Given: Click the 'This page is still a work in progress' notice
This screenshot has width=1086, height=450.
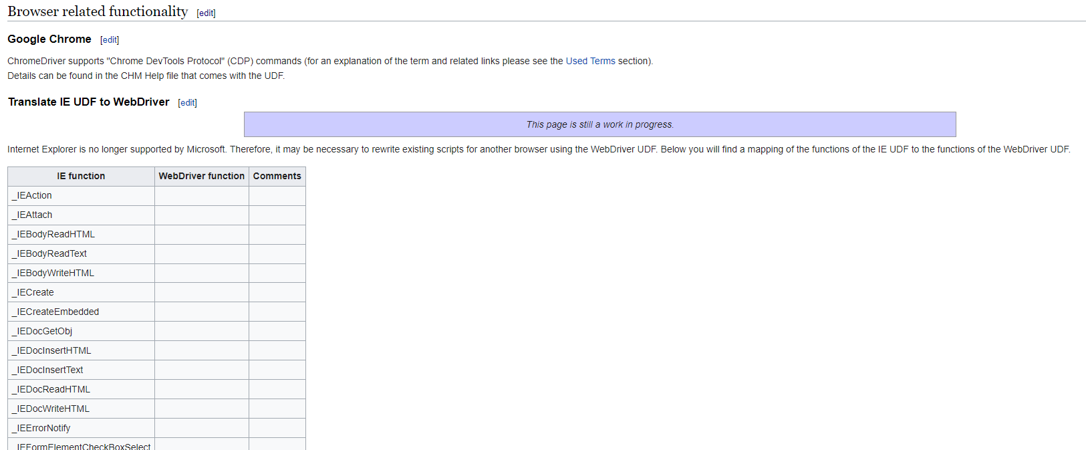Looking at the screenshot, I should [x=599, y=124].
